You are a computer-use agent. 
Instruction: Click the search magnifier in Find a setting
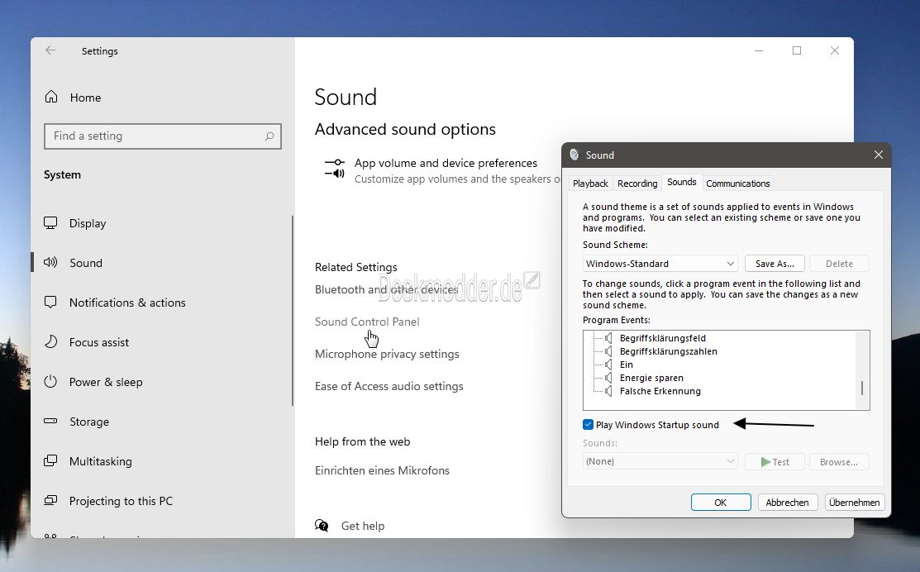[269, 136]
